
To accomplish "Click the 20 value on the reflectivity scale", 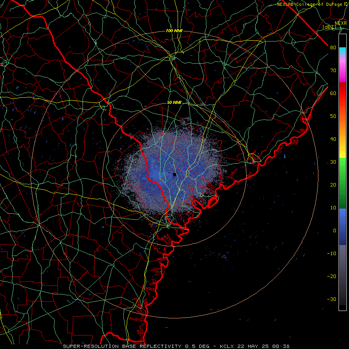I will (333, 185).
